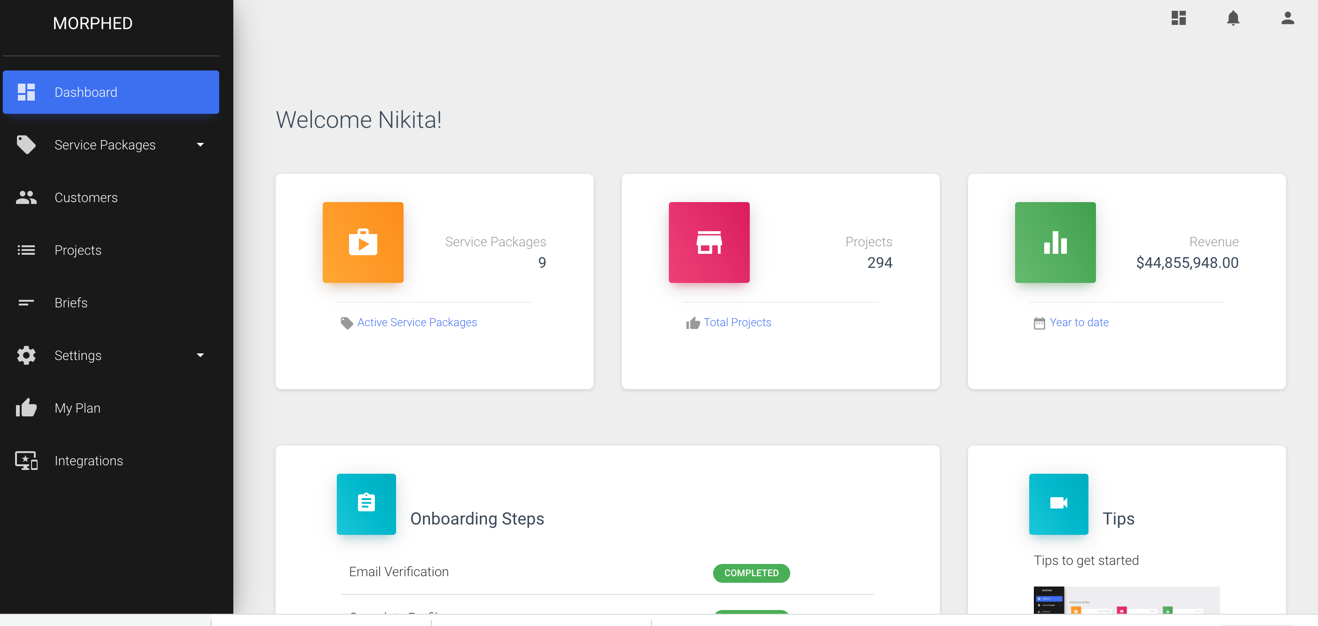
Task: Open Briefs from the sidebar menu
Action: (x=71, y=303)
